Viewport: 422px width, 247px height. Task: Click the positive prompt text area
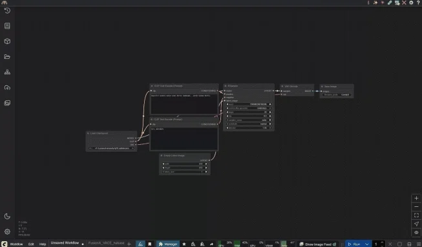pyautogui.click(x=184, y=103)
